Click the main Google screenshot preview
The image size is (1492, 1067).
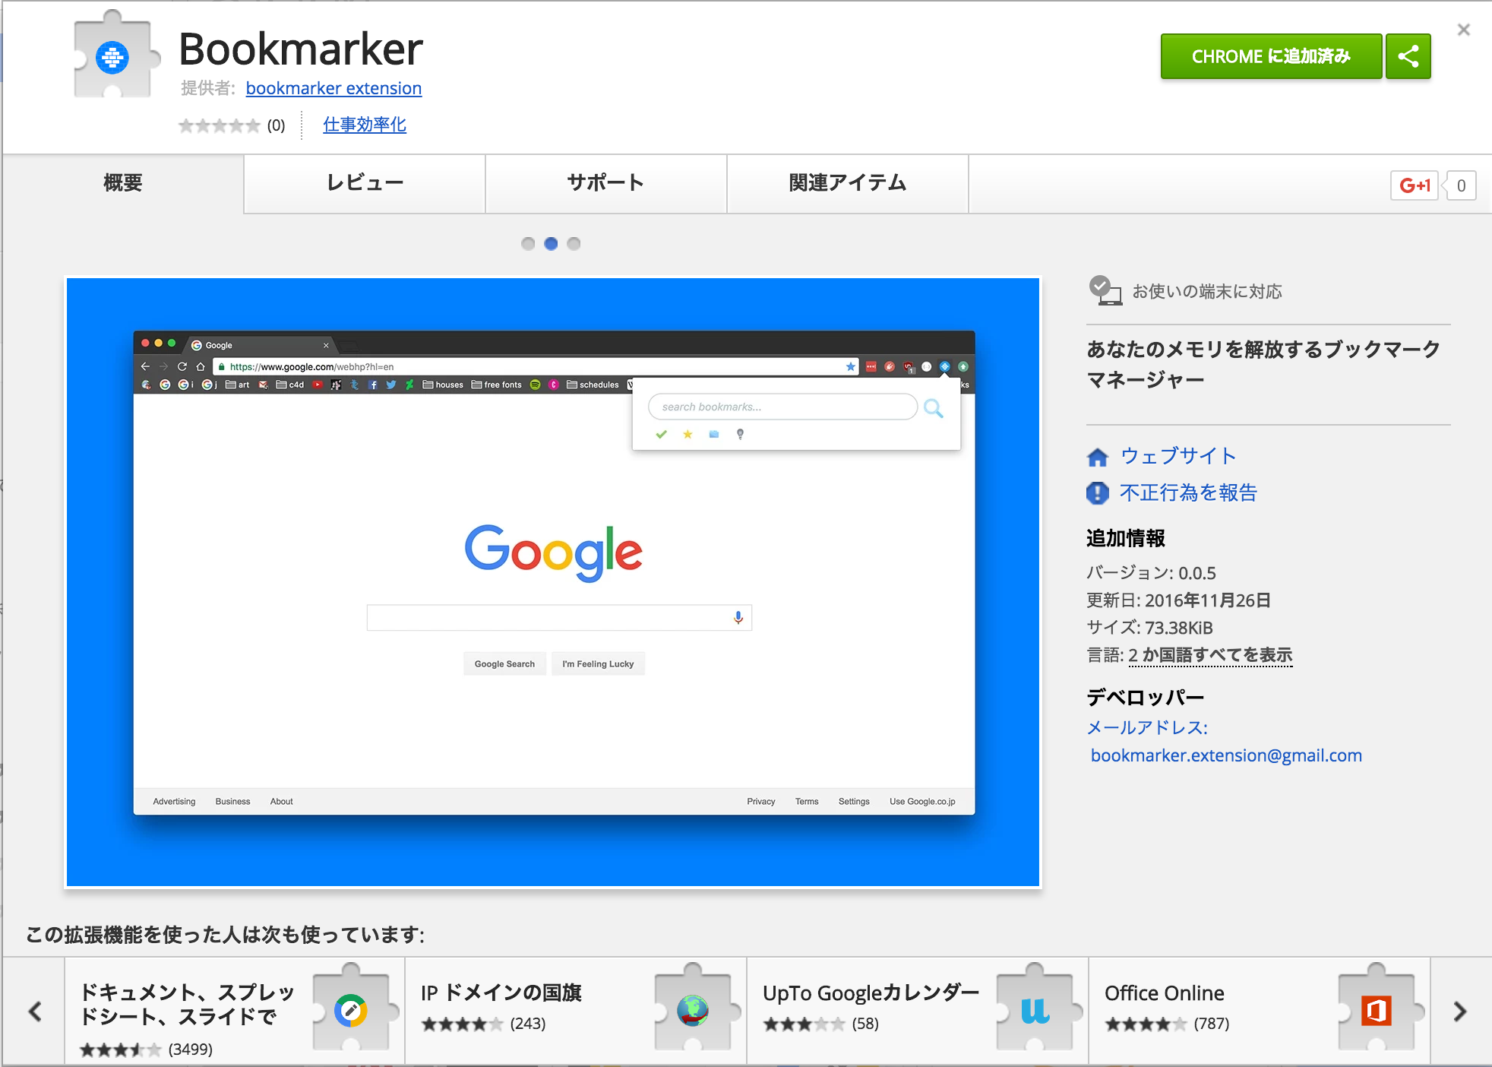(553, 582)
